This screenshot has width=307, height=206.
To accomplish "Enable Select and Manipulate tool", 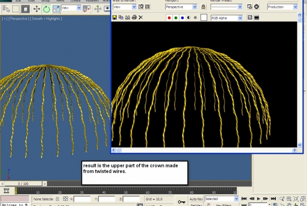I will [98, 9].
